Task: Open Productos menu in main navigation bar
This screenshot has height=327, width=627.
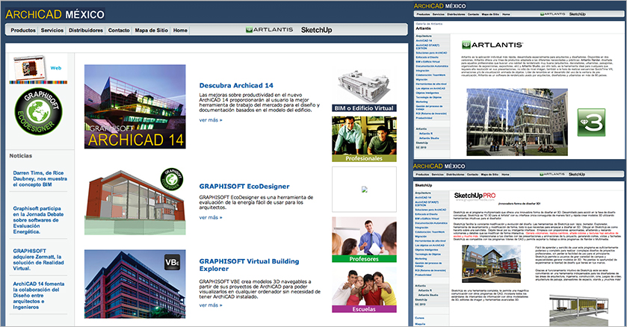Action: tap(24, 31)
